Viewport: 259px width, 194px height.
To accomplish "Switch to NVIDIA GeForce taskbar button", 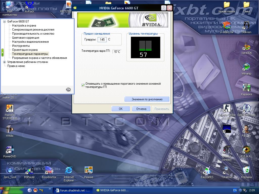I will click(x=112, y=190).
